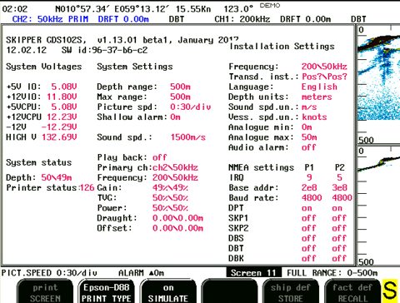Viewport: 400px width, 303px height.
Task: Click the Max range 500m value
Action: 180,97
